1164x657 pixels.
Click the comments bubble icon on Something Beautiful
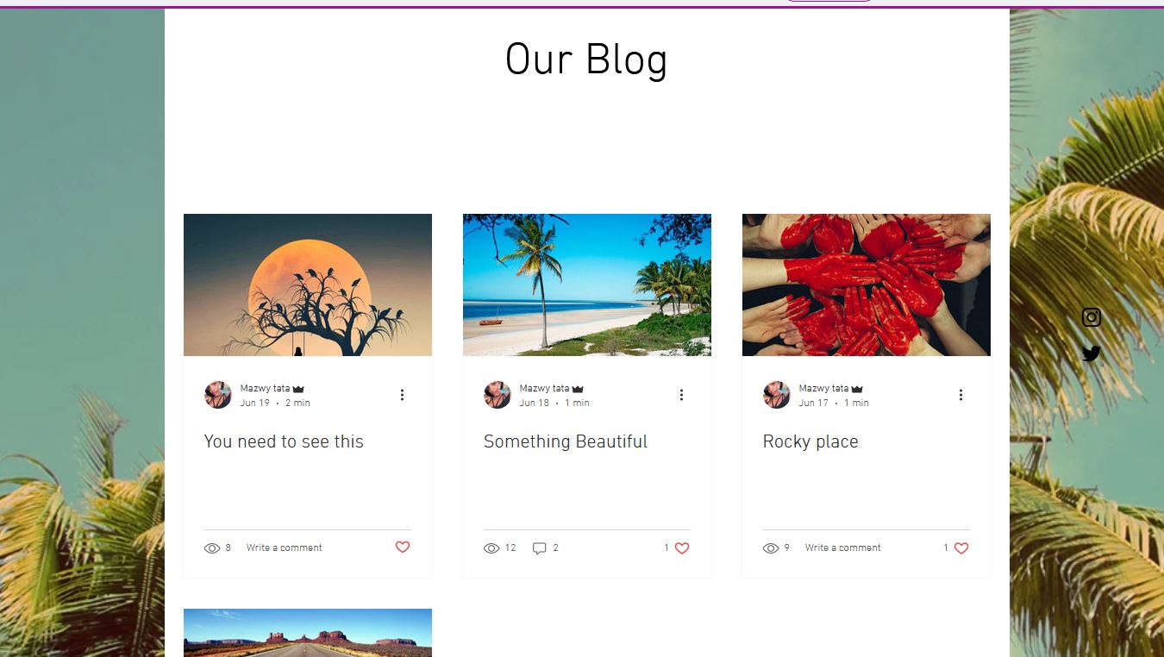click(540, 548)
